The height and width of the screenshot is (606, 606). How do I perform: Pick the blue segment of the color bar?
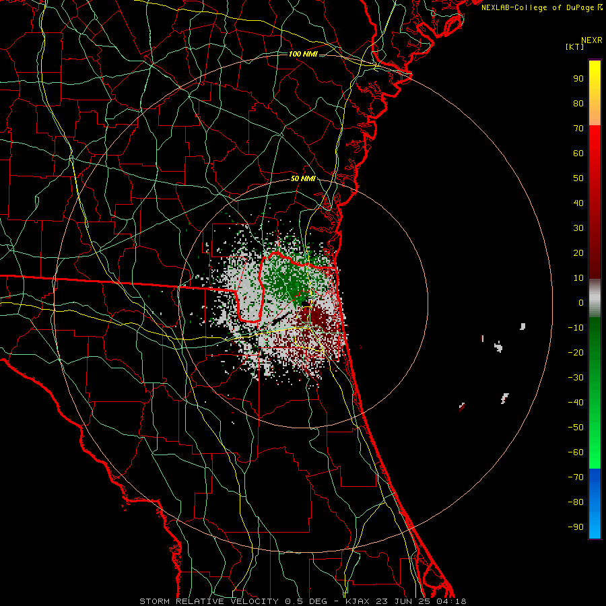coord(595,503)
